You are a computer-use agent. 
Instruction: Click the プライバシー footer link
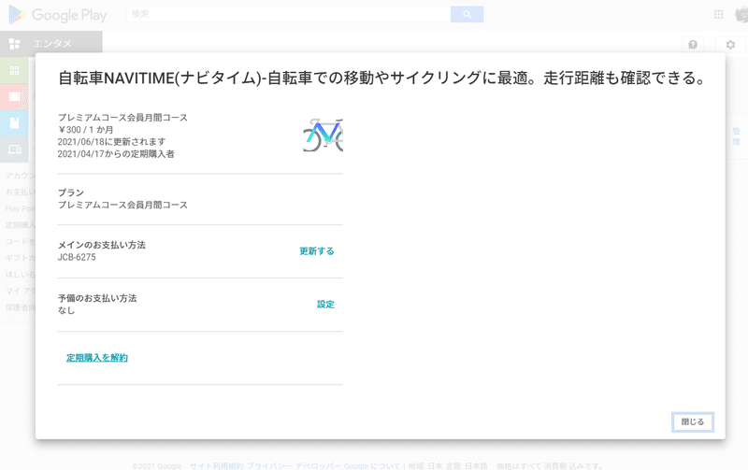[269, 465]
